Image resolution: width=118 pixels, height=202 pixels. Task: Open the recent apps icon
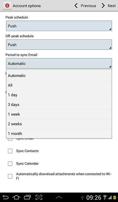[27, 197]
